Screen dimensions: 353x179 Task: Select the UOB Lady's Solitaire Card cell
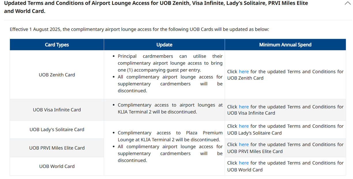(57, 130)
